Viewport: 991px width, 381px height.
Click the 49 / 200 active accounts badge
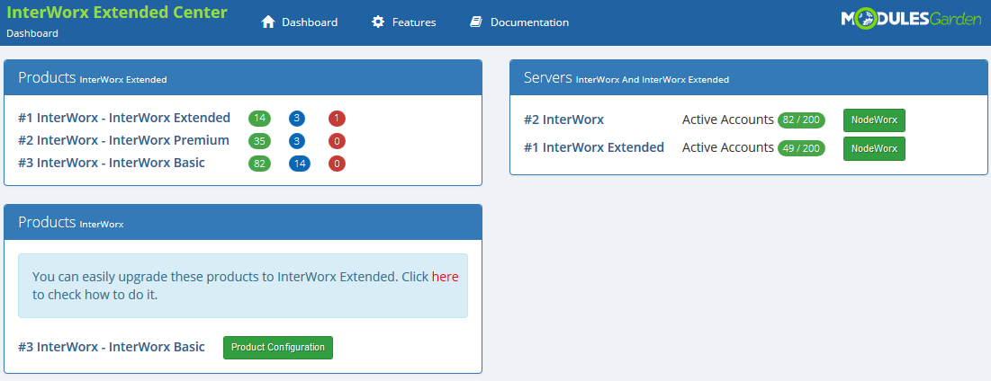(x=801, y=148)
